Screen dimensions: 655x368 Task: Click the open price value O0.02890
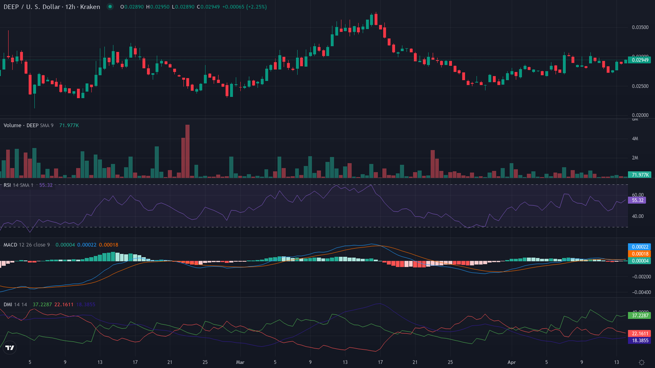coord(132,7)
